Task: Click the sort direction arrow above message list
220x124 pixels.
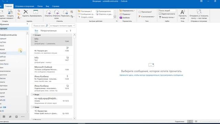Action: (70, 31)
